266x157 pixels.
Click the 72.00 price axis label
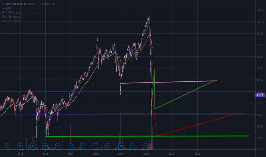click(261, 103)
